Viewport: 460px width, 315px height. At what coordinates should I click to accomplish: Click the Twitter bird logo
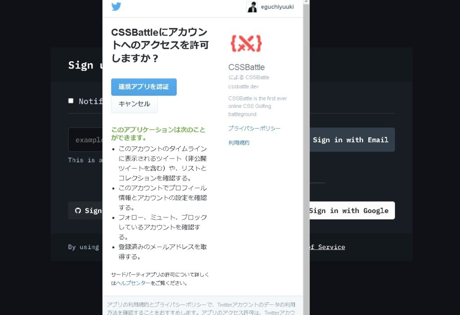click(116, 7)
